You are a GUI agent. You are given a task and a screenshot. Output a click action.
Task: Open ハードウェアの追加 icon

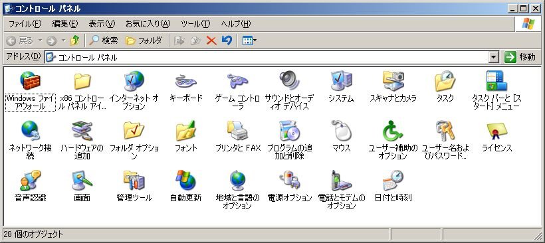(x=82, y=131)
